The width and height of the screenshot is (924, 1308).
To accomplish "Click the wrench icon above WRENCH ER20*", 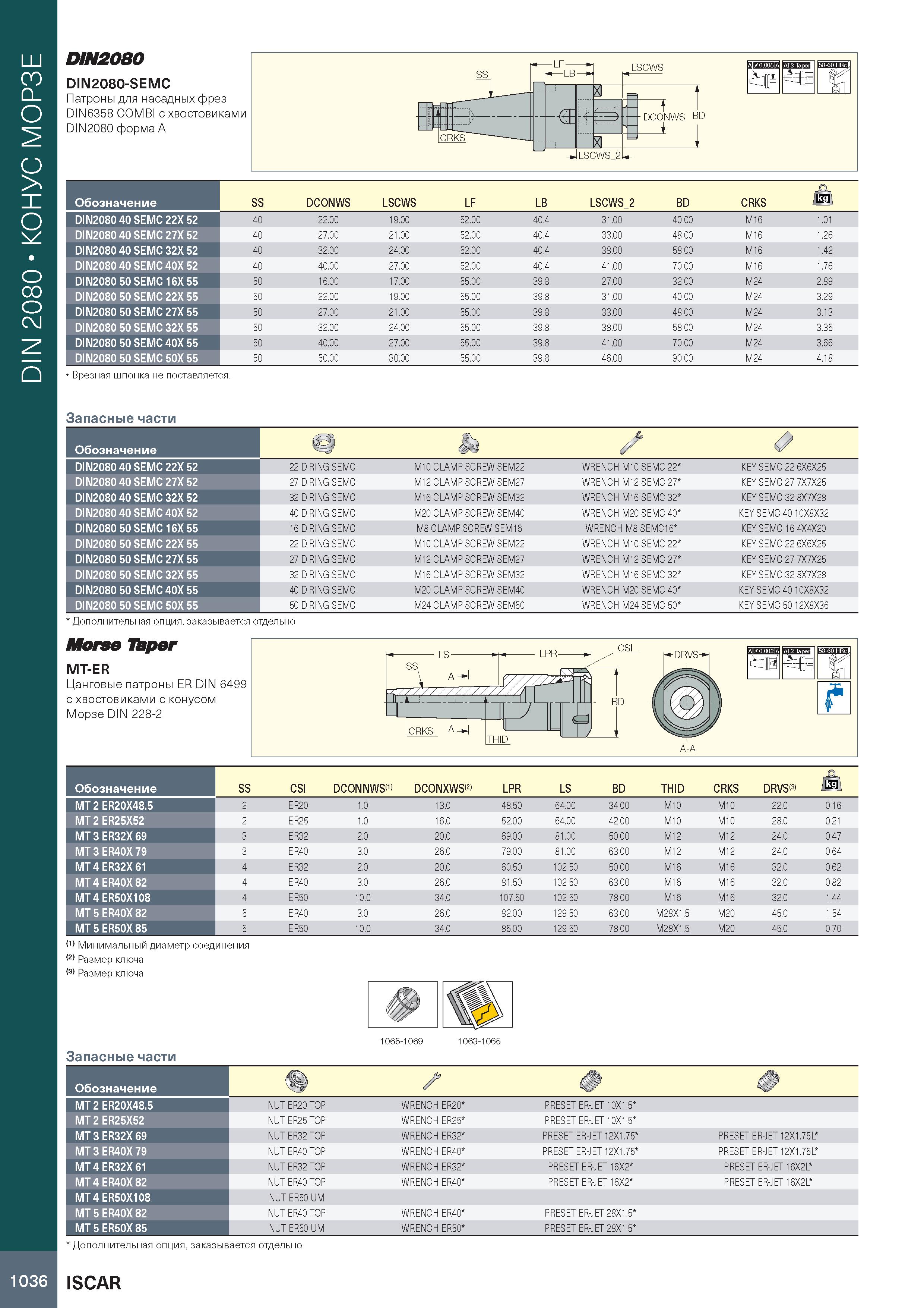I will tap(432, 1081).
